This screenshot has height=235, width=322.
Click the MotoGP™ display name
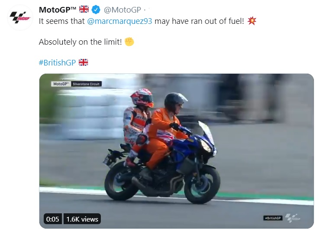point(58,10)
